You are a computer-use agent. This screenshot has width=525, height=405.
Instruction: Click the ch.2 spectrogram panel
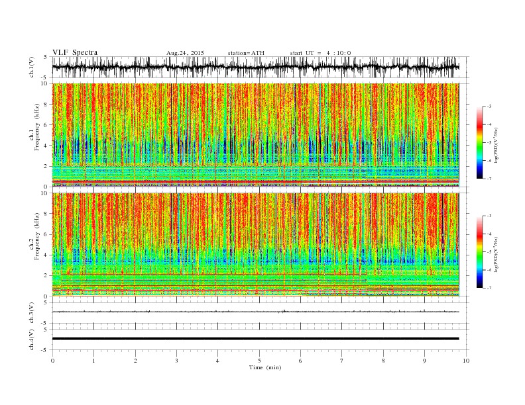click(x=255, y=245)
